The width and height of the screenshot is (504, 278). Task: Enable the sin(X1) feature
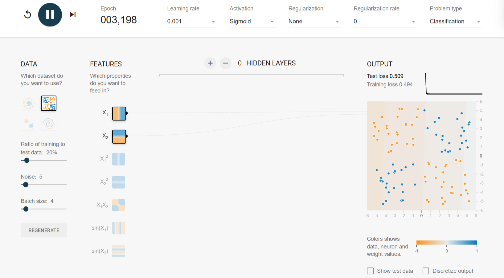(x=119, y=228)
